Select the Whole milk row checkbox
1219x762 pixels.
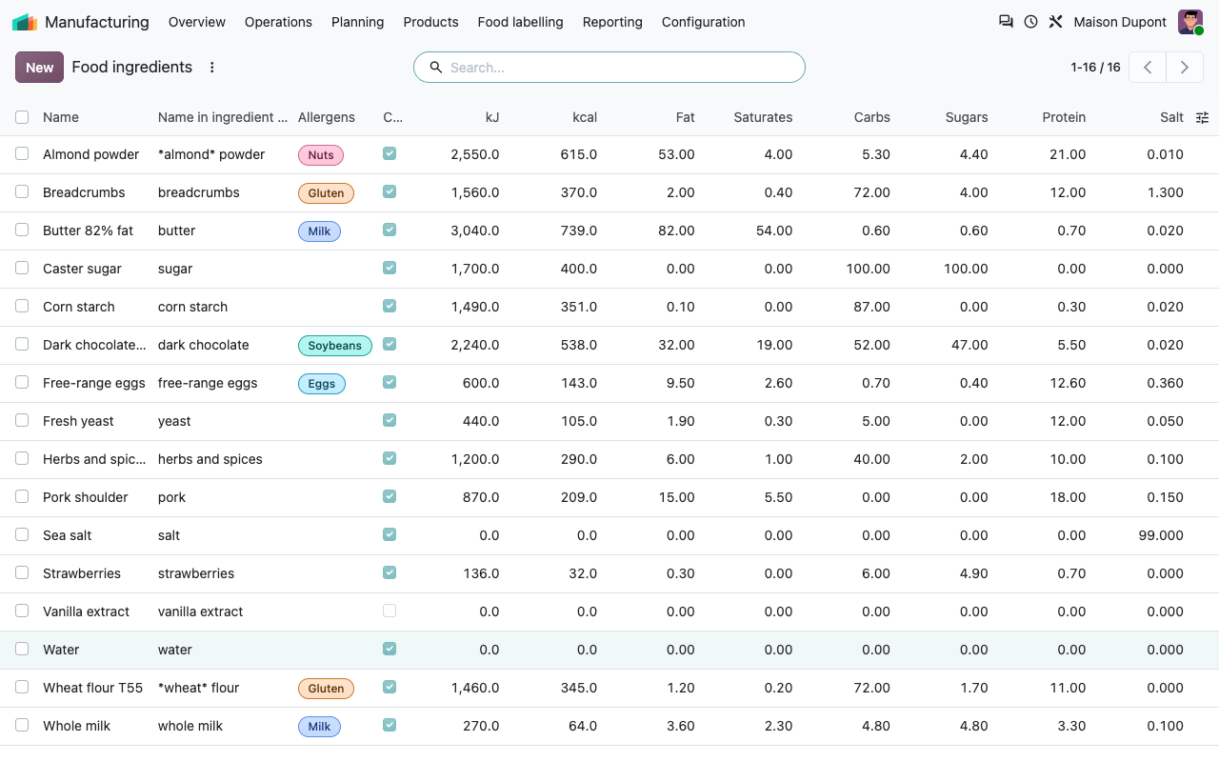(22, 725)
